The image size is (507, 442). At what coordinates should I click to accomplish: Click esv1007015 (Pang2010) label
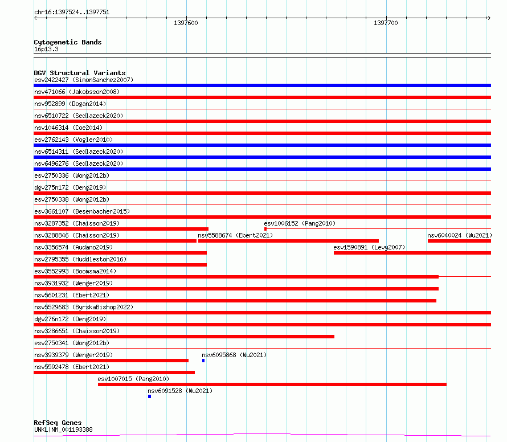133,379
